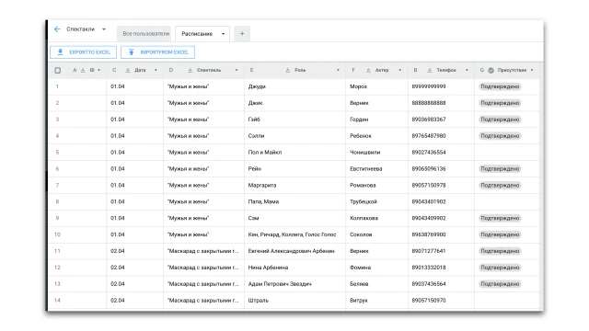Open the Спектакли dropdown arrow
589x331 pixels.
click(x=104, y=29)
